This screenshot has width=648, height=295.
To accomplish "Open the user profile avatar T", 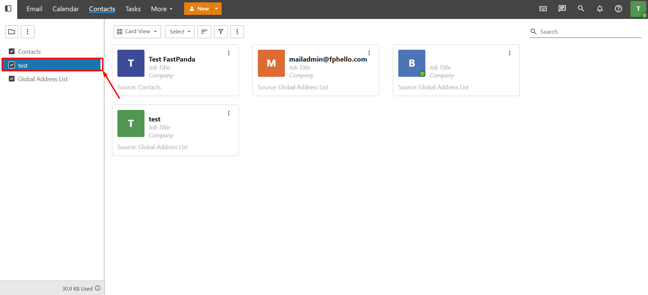I will 639,9.
